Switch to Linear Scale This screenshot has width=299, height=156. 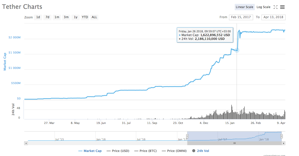pyautogui.click(x=244, y=7)
